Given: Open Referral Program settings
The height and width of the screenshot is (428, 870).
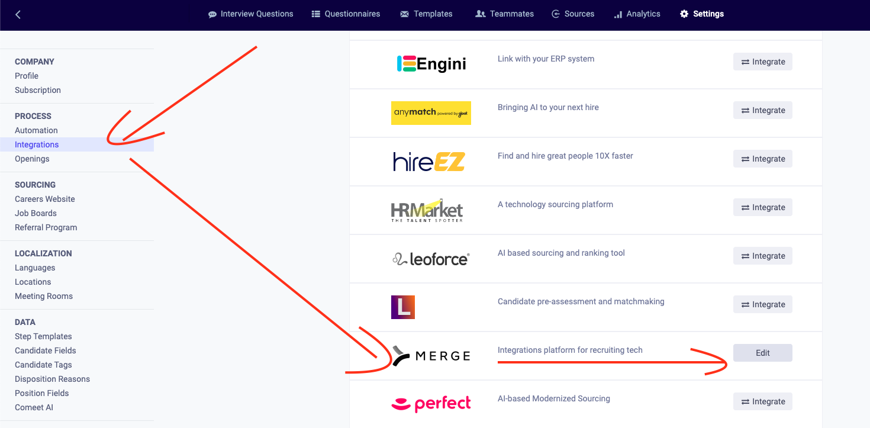Looking at the screenshot, I should pyautogui.click(x=46, y=227).
